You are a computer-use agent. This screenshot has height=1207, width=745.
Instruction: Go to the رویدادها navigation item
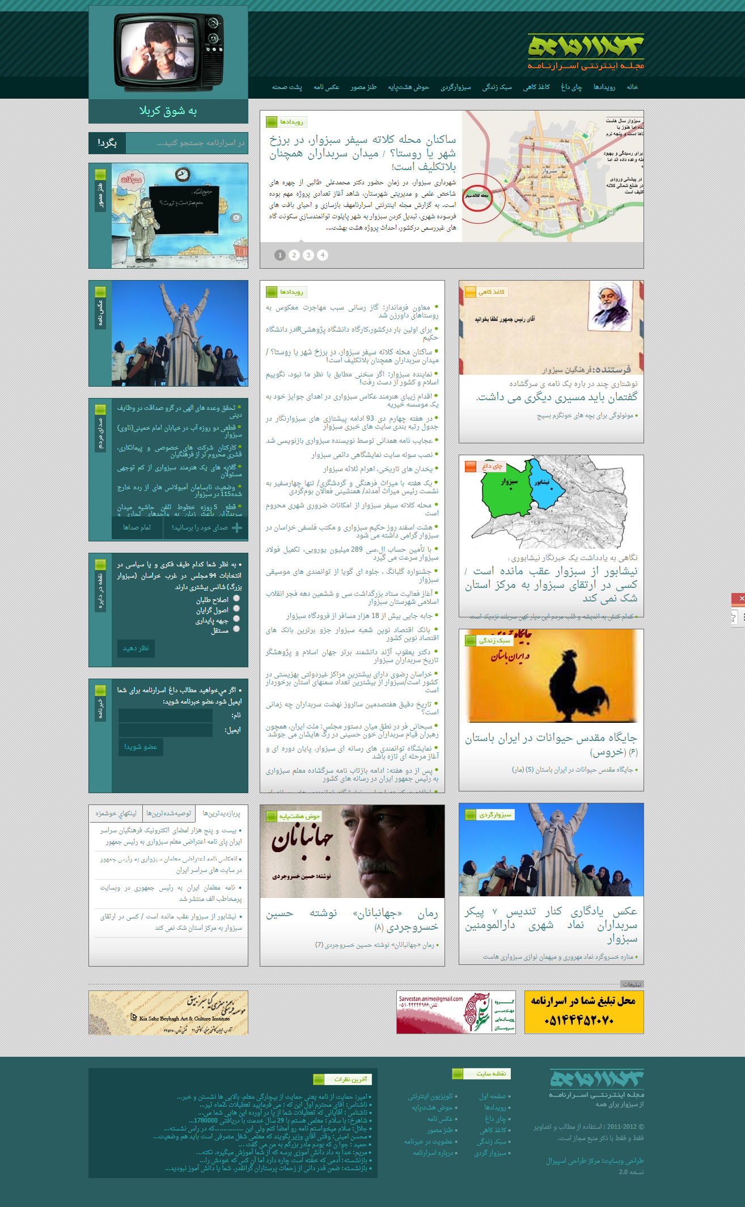coord(604,87)
